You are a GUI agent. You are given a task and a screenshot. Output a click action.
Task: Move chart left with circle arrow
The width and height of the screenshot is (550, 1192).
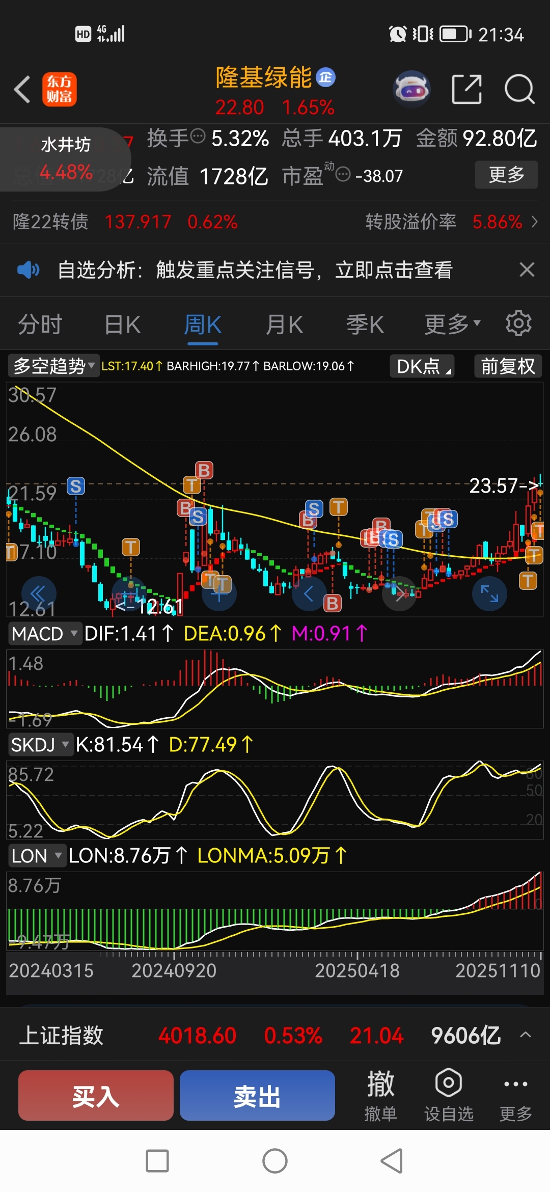point(309,593)
